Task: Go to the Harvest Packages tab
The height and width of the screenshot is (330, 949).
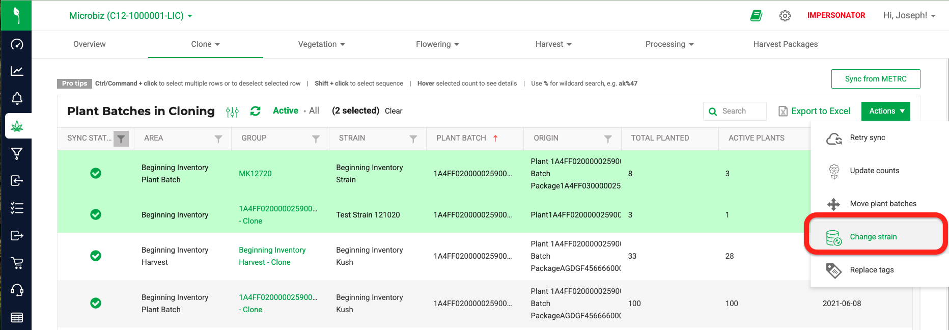Action: point(785,44)
